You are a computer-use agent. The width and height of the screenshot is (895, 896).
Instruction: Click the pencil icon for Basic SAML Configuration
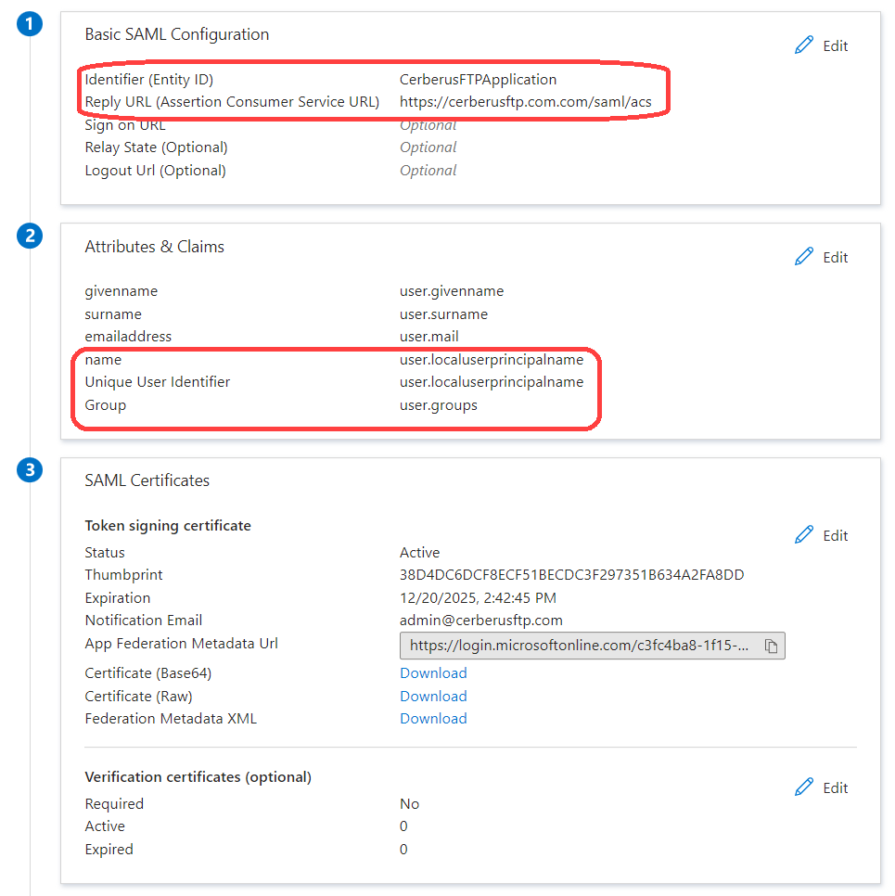pos(804,45)
